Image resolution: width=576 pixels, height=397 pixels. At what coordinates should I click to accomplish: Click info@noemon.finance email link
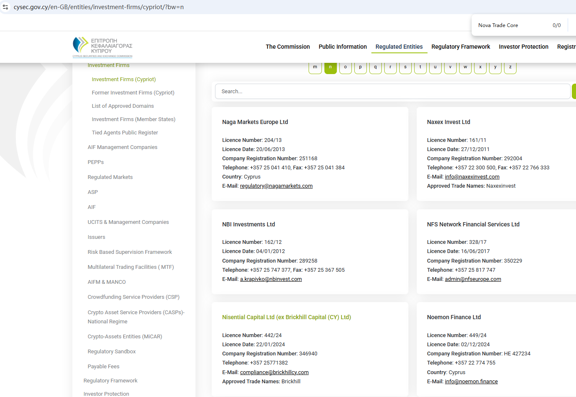click(x=471, y=382)
